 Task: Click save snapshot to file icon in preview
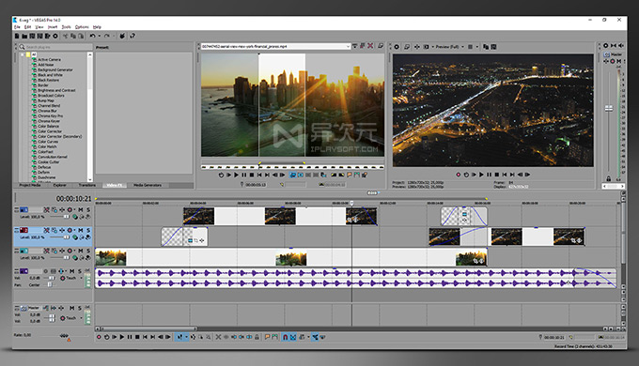(x=493, y=47)
